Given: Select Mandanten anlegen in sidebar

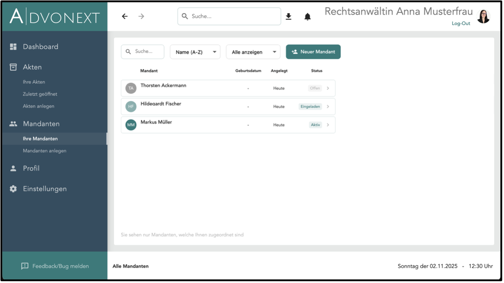Looking at the screenshot, I should [x=45, y=151].
